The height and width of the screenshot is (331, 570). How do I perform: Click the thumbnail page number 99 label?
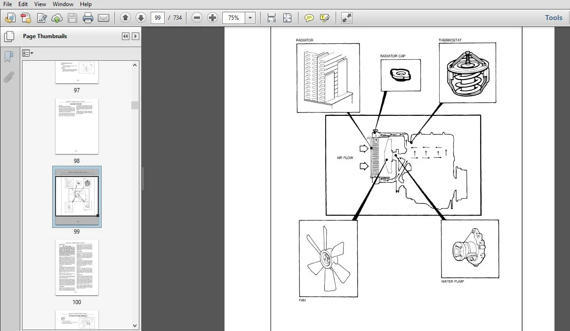[77, 231]
